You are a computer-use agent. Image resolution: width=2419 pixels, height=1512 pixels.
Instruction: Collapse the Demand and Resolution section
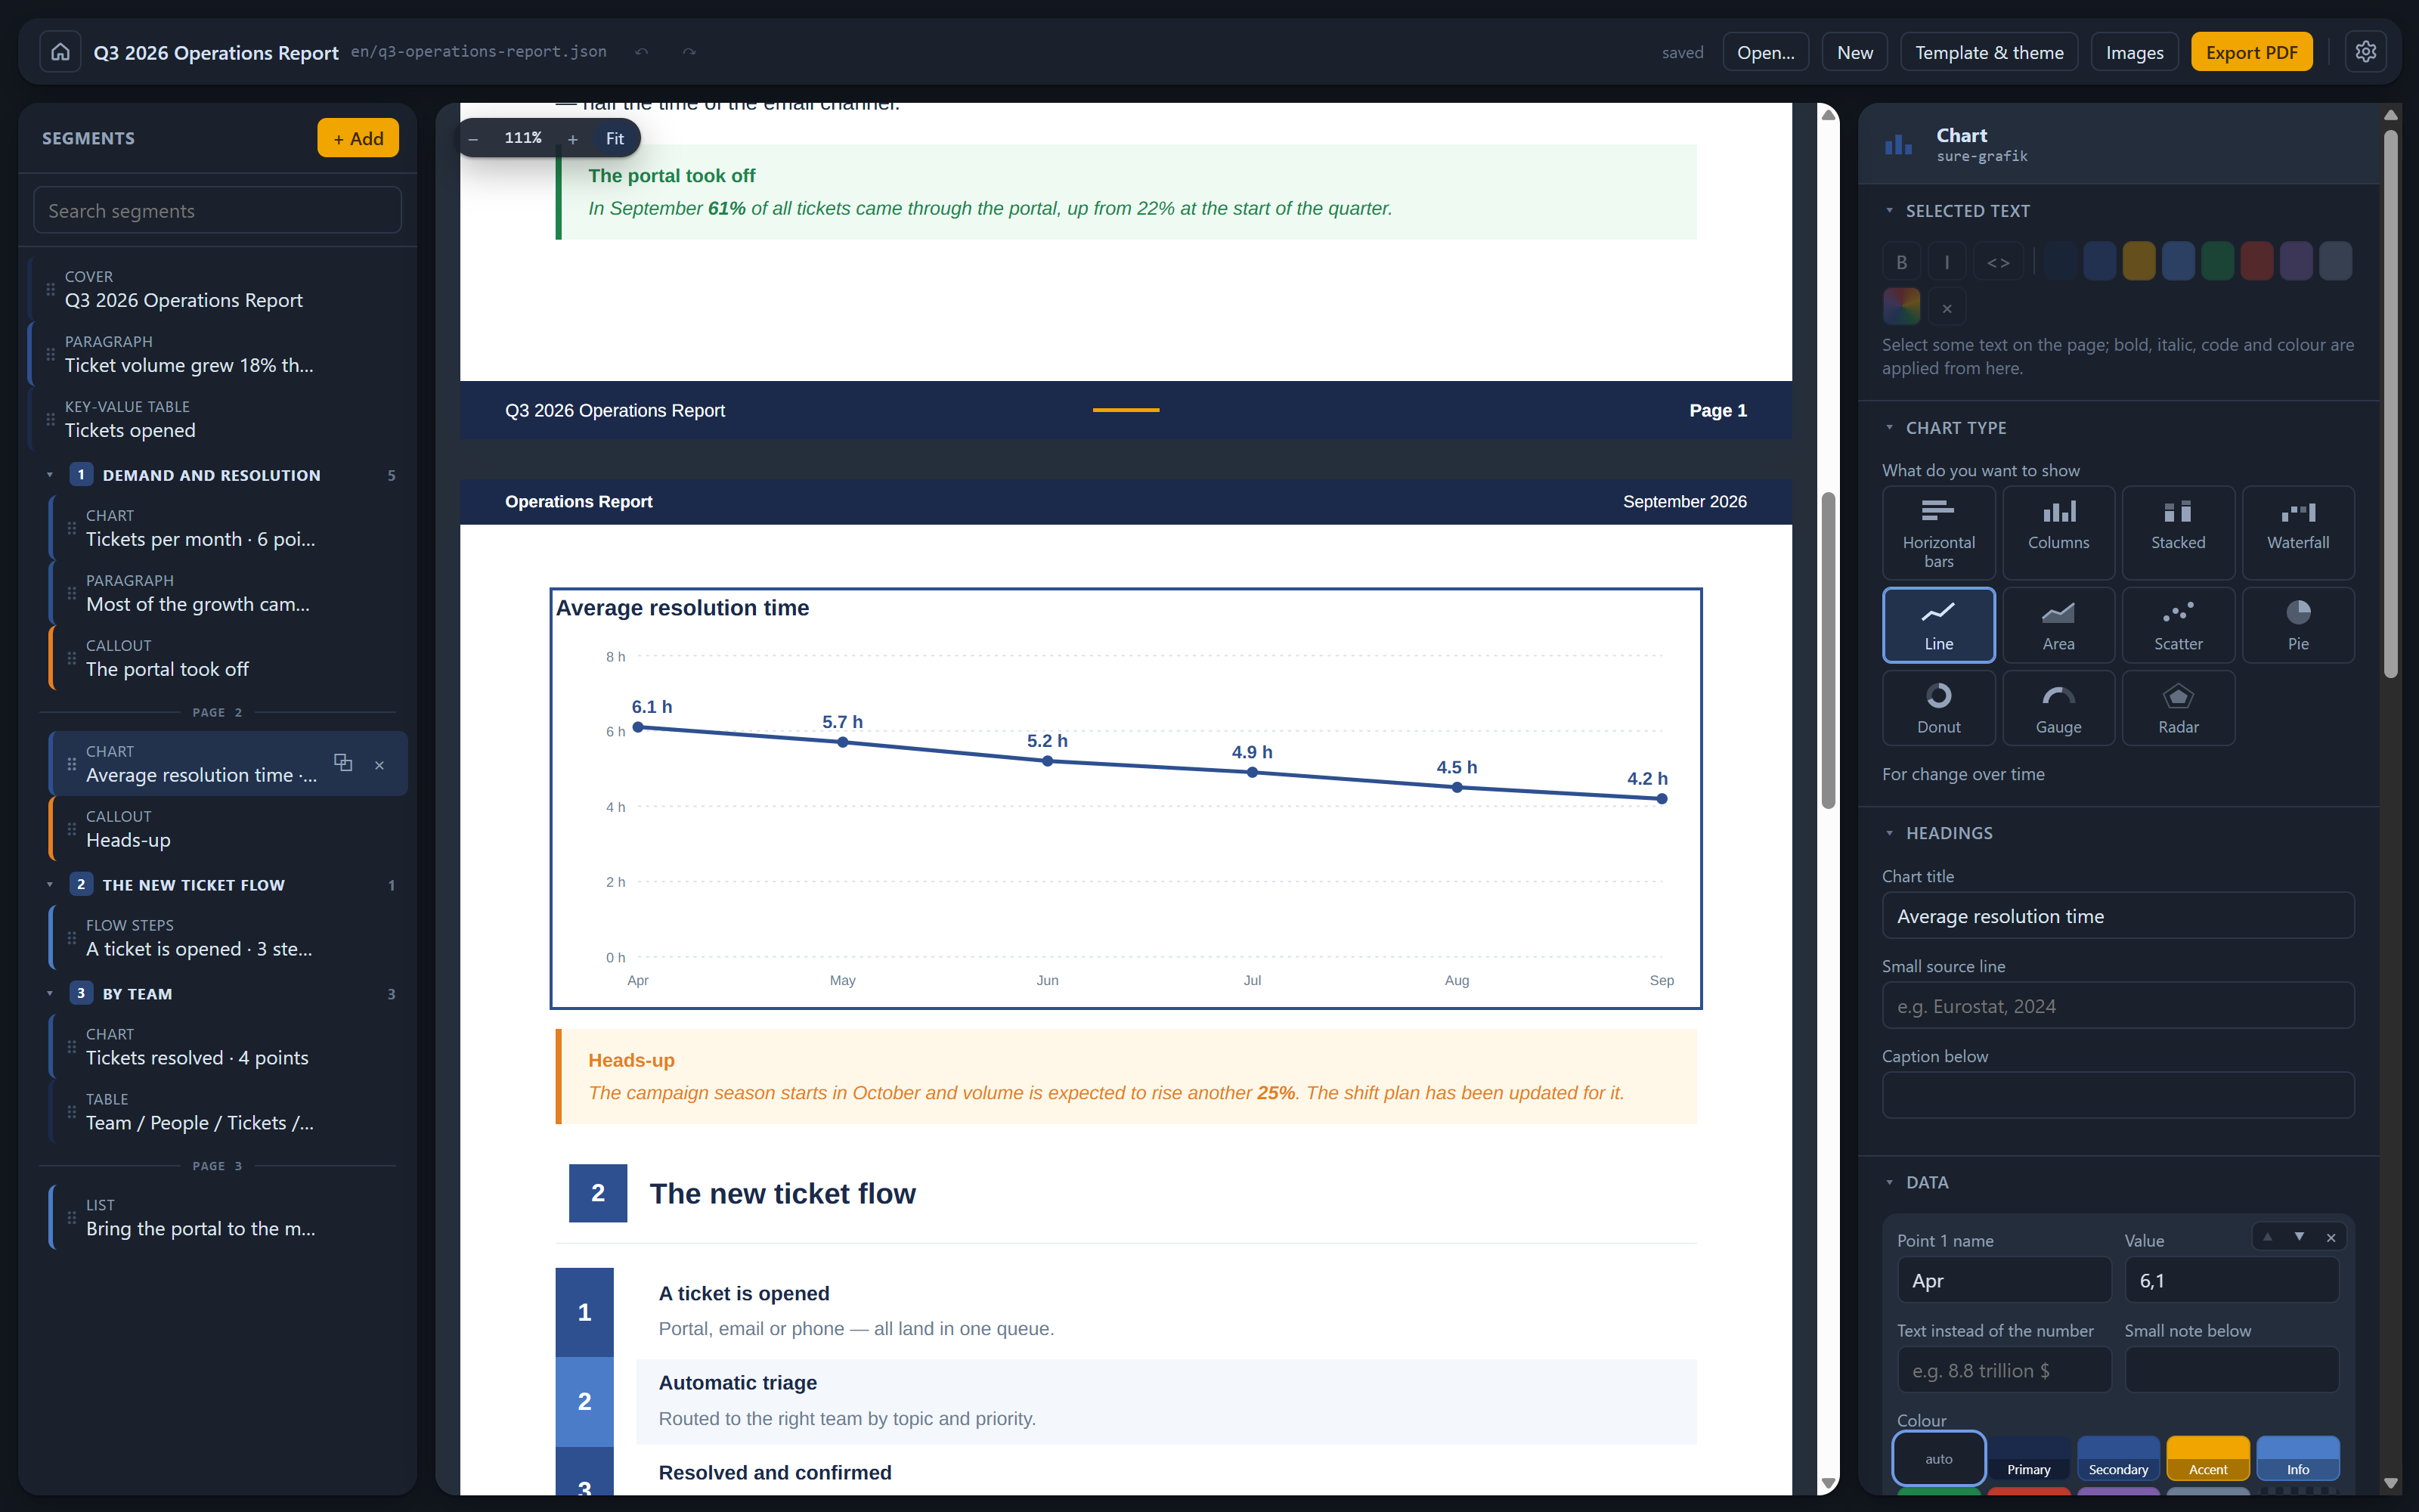(50, 475)
